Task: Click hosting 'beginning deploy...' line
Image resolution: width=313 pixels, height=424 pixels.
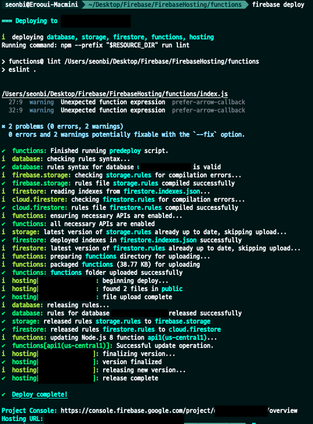Action: (x=85, y=280)
